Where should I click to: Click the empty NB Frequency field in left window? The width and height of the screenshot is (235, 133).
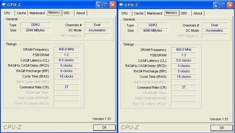[x=97, y=36]
